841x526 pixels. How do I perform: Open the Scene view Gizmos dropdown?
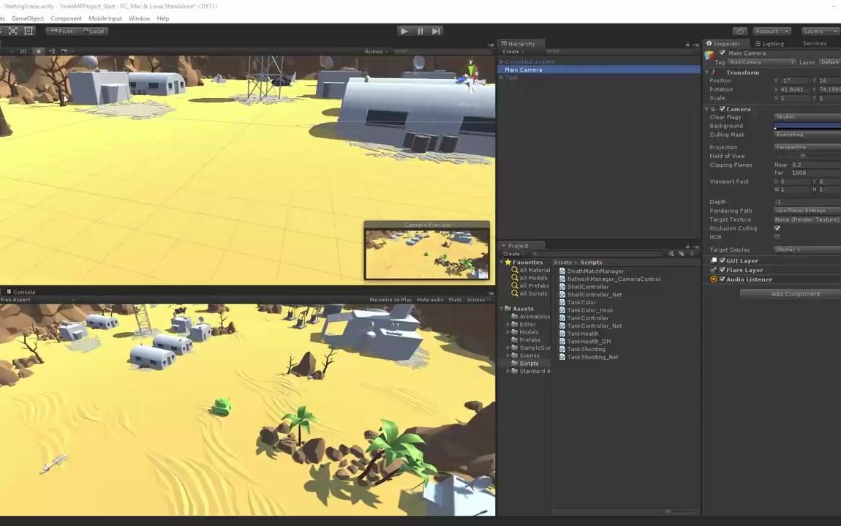tap(375, 51)
